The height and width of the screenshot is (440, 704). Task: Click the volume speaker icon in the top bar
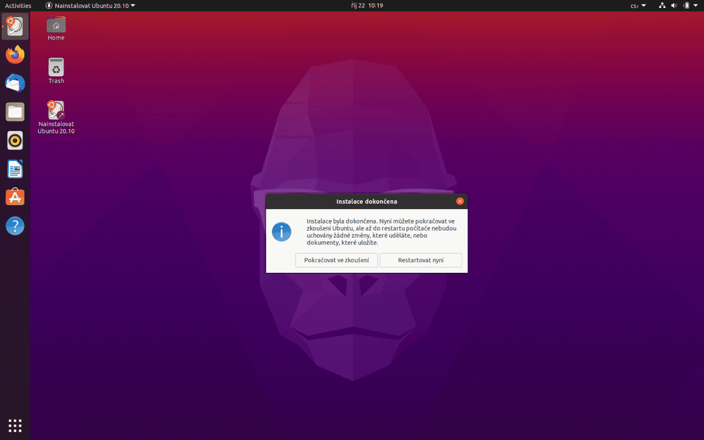point(674,6)
